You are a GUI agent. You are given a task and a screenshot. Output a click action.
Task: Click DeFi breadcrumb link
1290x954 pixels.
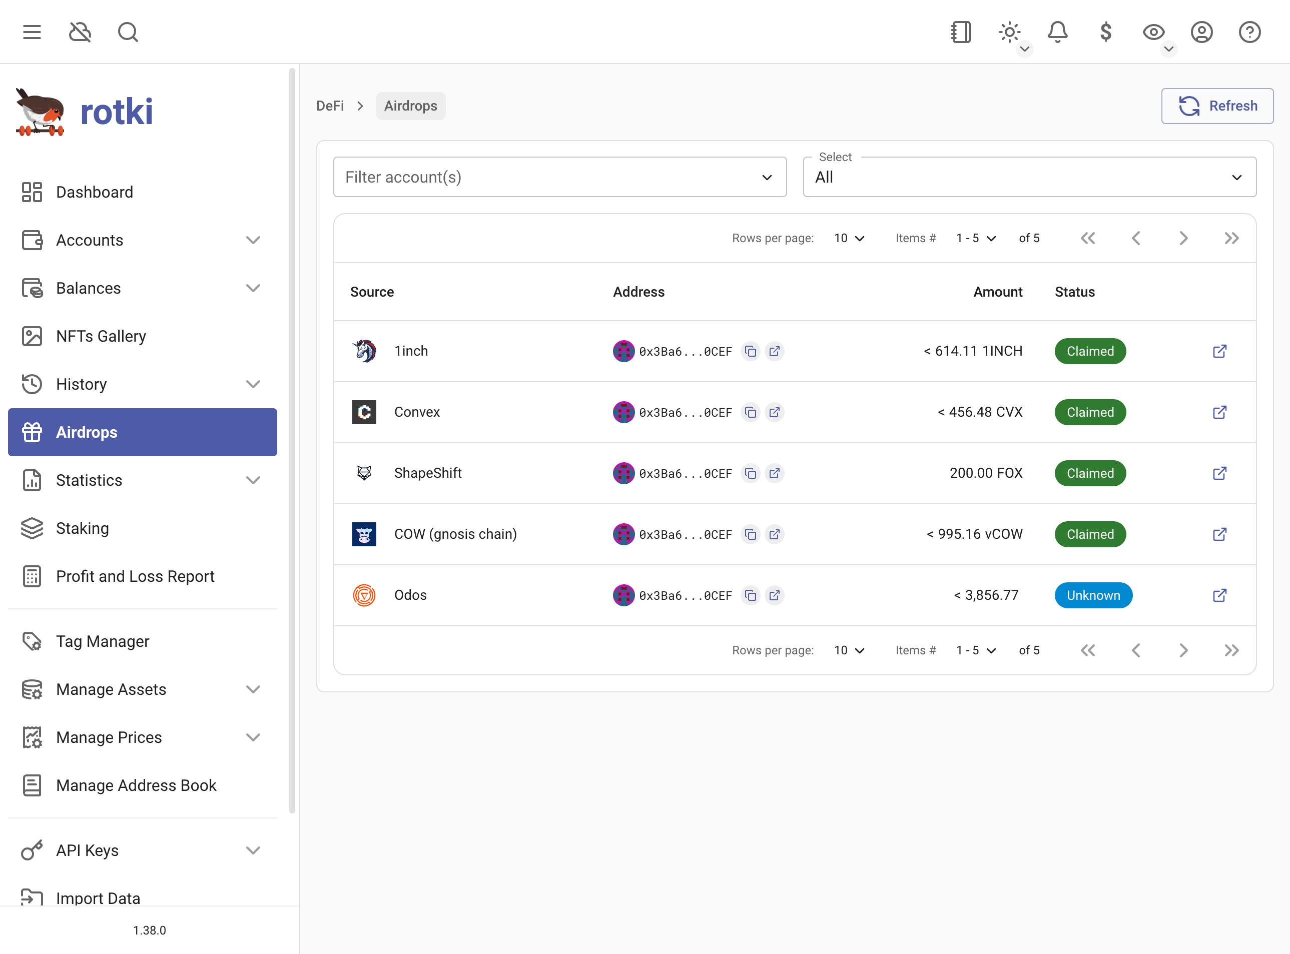pyautogui.click(x=330, y=106)
